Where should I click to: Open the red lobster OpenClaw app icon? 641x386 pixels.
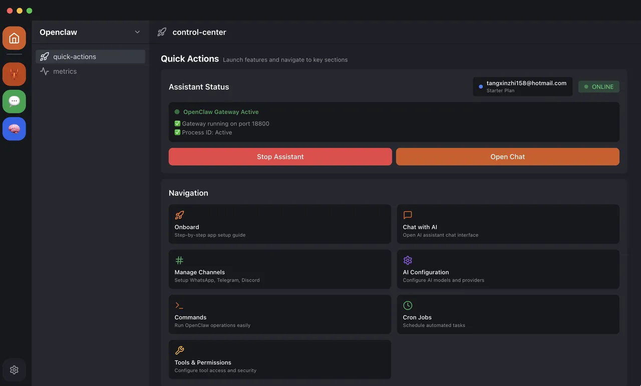point(14,74)
